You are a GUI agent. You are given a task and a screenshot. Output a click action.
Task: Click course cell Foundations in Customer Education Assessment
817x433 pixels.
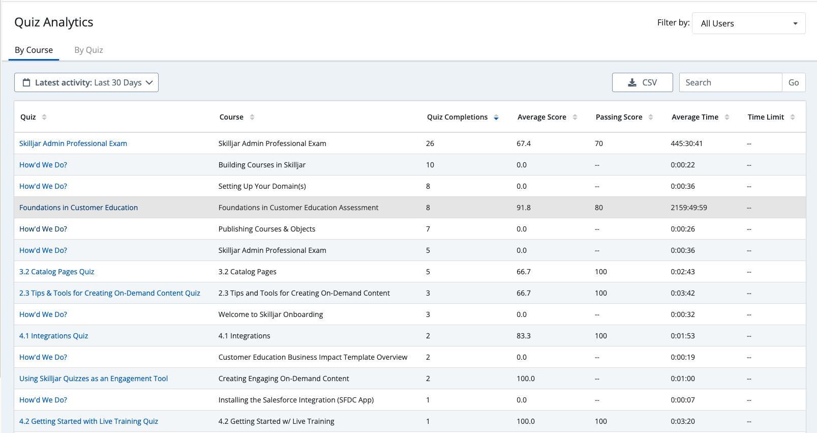[298, 208]
